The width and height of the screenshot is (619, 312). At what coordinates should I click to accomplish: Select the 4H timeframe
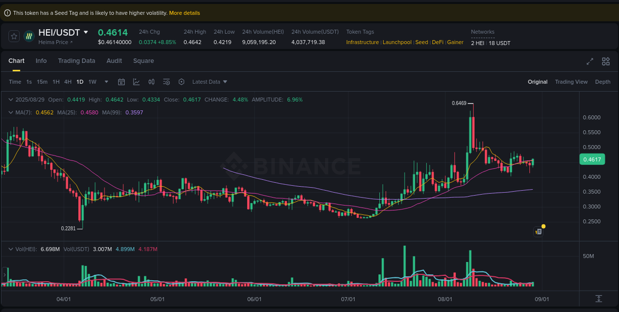click(x=68, y=82)
